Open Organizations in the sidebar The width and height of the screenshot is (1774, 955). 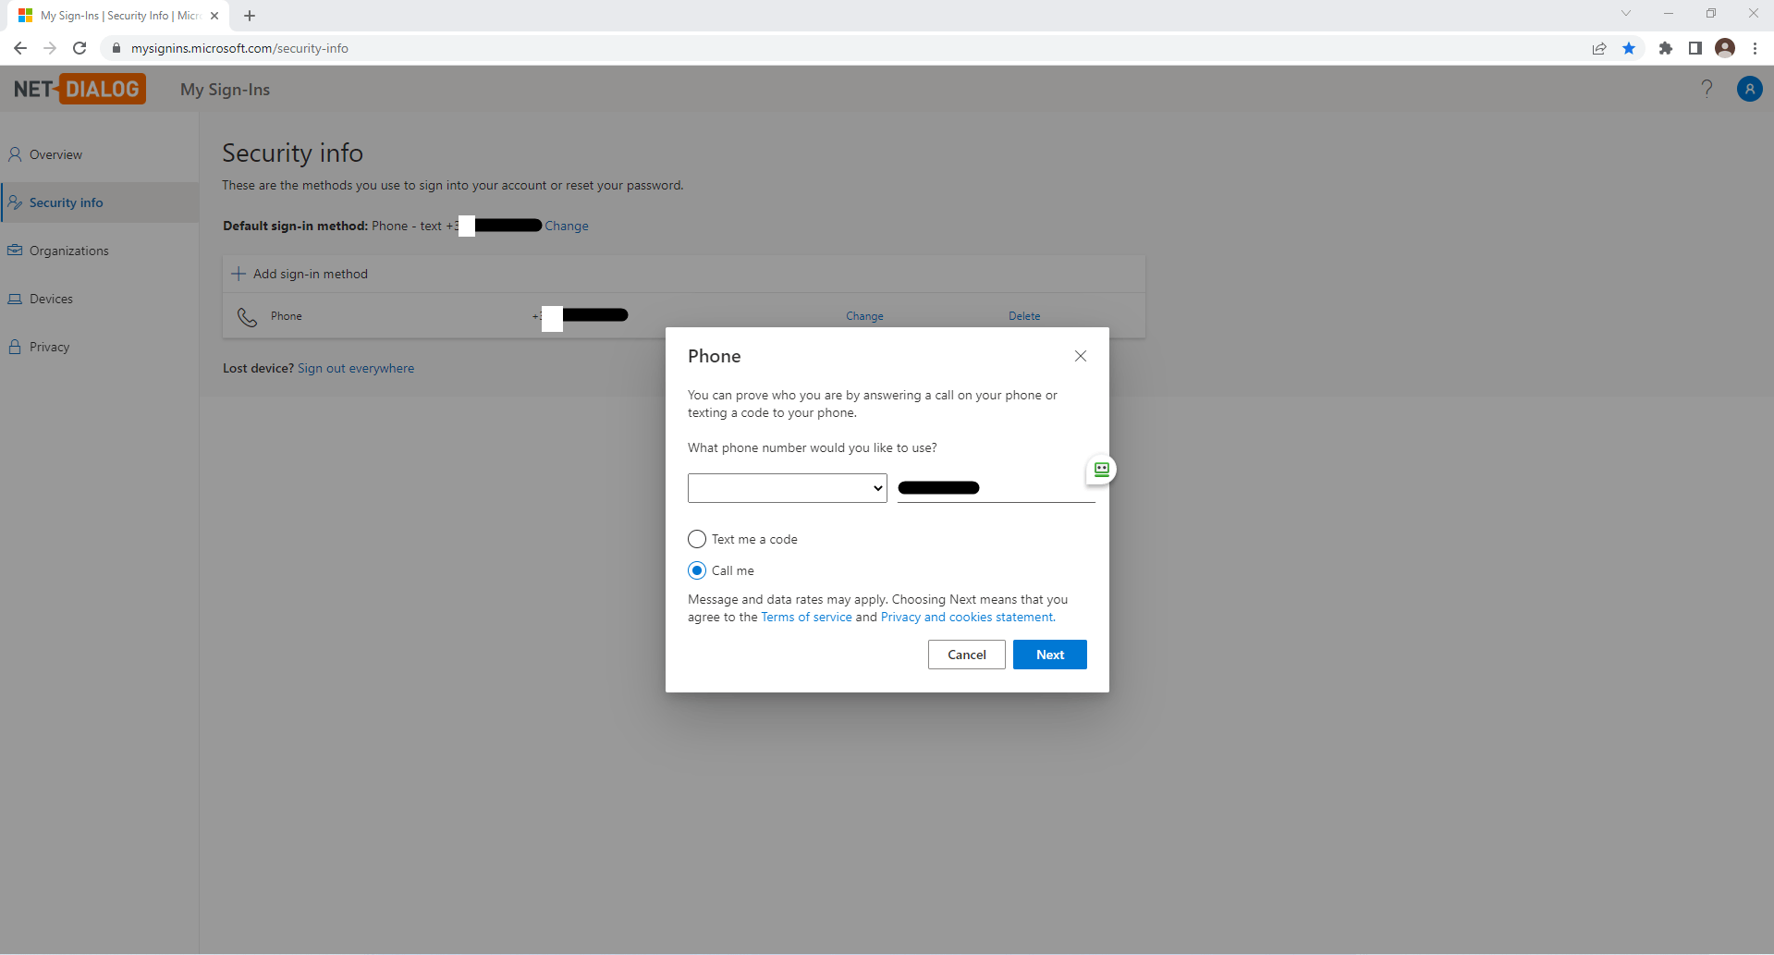coord(100,251)
